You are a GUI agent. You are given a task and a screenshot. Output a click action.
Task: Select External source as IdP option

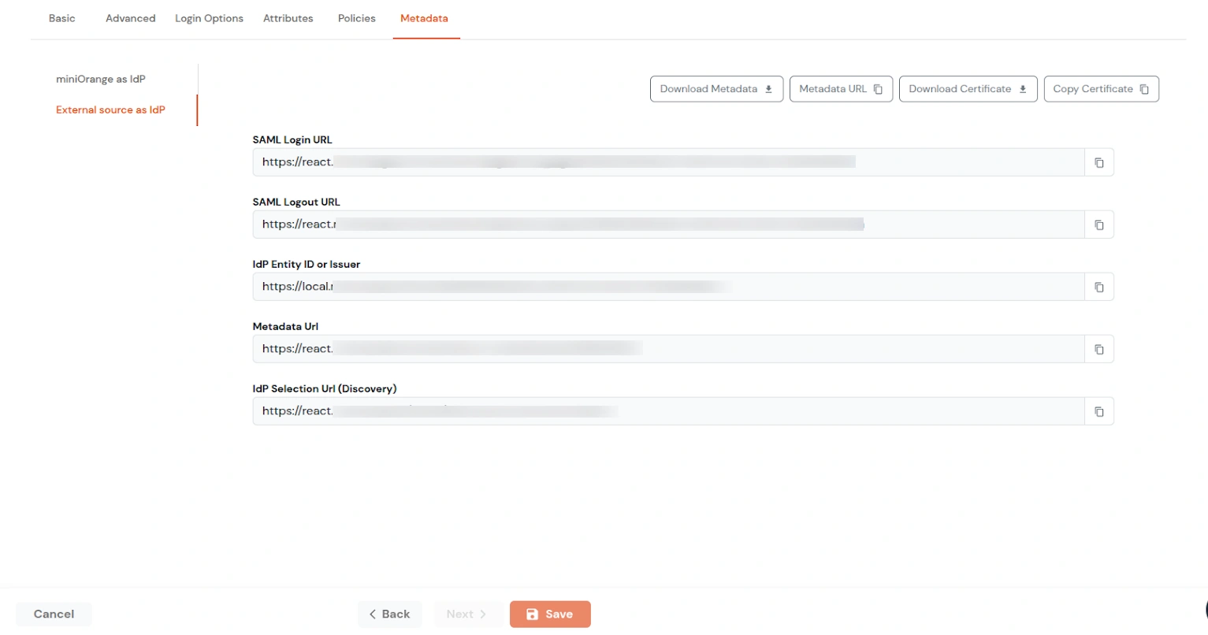coord(110,110)
